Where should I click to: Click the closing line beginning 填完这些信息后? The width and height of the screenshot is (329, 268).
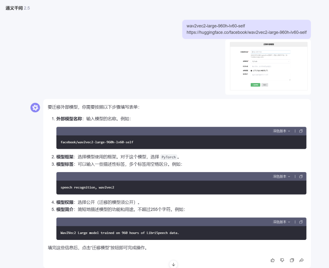click(x=98, y=248)
